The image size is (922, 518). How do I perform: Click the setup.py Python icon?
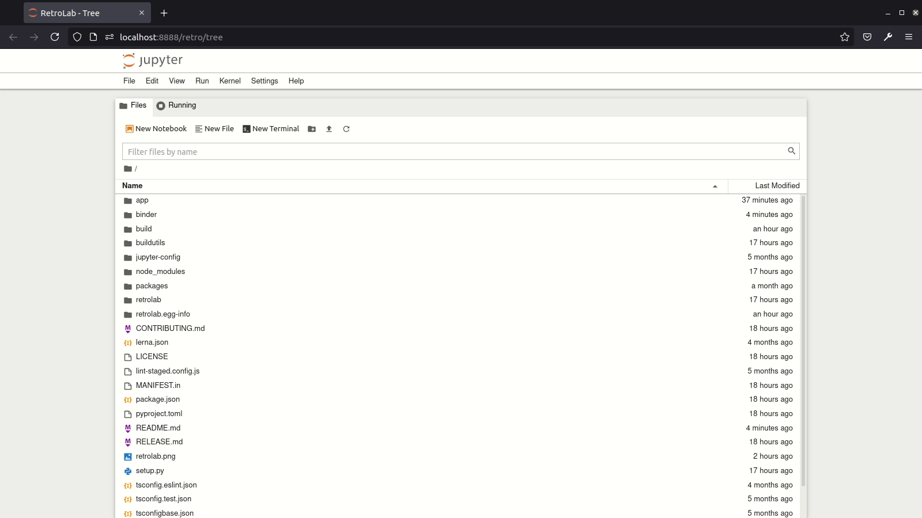128,471
